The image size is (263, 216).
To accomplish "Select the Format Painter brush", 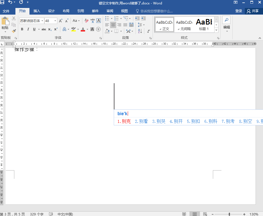I will 14,31.
